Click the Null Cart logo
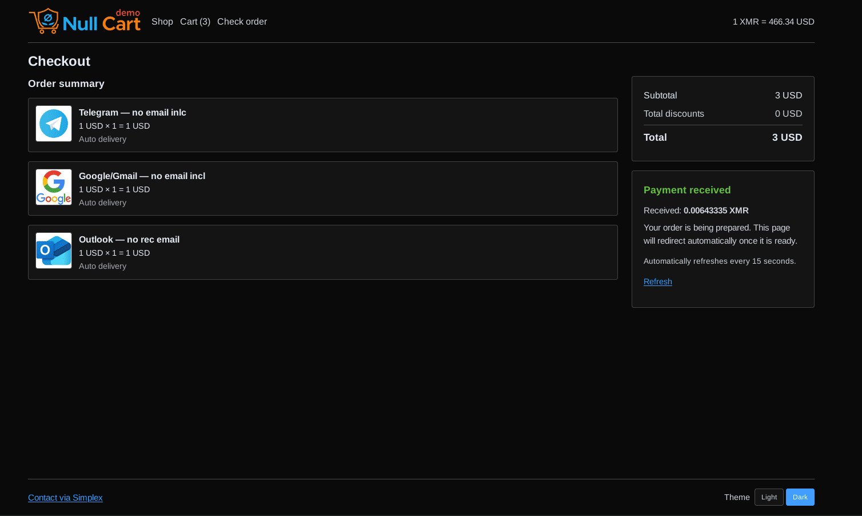 85,21
